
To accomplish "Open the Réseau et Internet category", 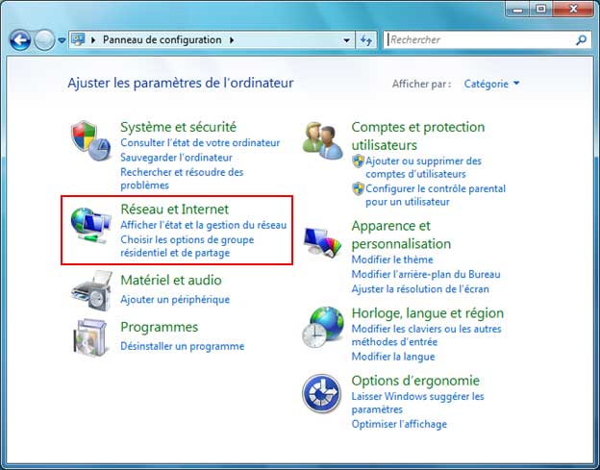I will pyautogui.click(x=174, y=210).
